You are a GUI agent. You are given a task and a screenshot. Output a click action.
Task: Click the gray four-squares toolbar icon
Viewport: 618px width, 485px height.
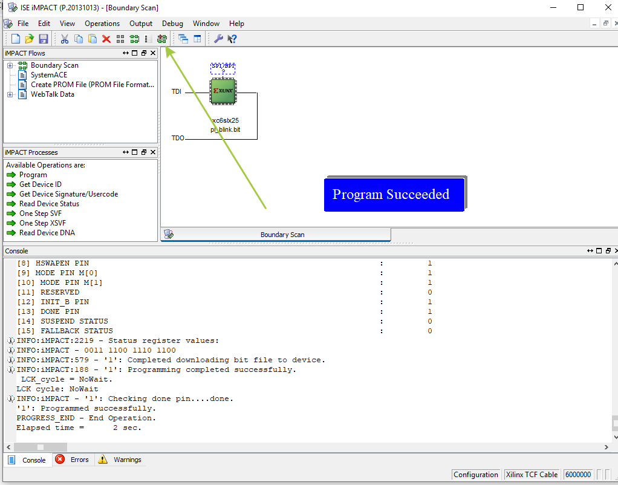[120, 39]
